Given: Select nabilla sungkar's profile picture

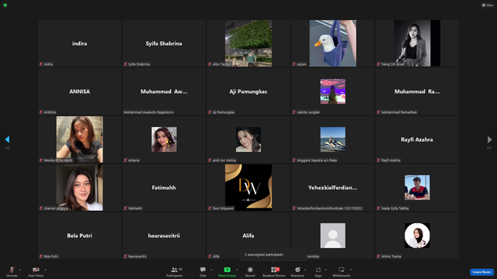Looking at the screenshot, I should [x=333, y=91].
